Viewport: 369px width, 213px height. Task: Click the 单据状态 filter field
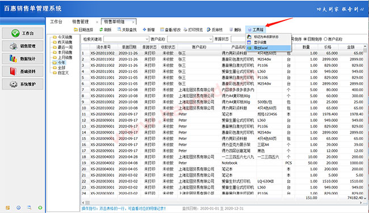pos(238,39)
